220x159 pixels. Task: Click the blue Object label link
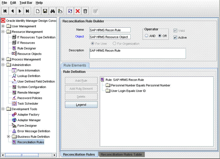coord(80,36)
